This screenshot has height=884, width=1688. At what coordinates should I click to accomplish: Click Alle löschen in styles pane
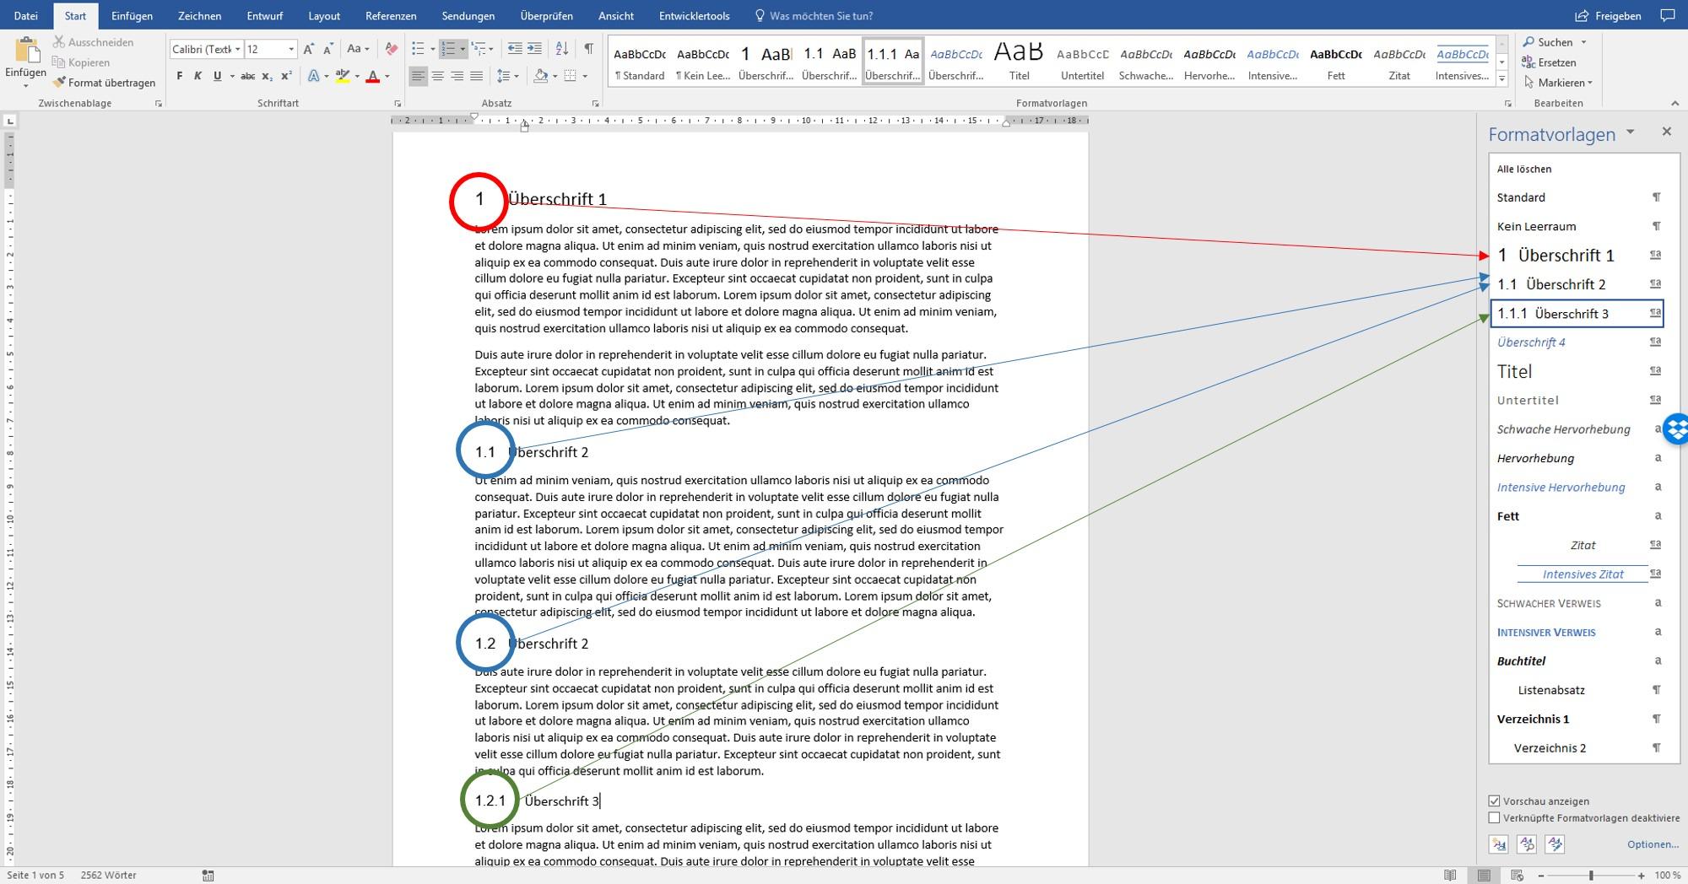pos(1524,169)
